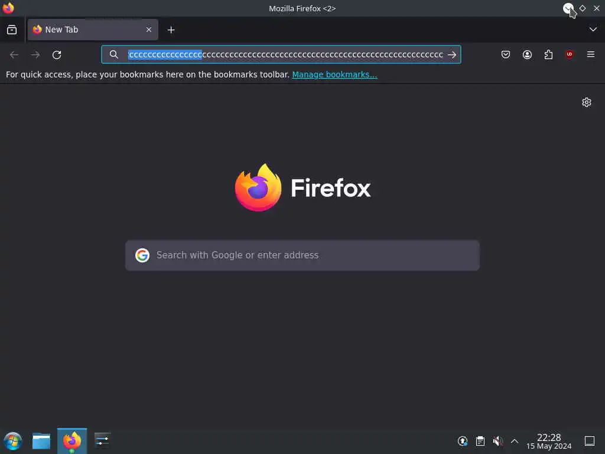Image resolution: width=605 pixels, height=454 pixels.
Task: Open the Firefox application menu
Action: click(x=590, y=54)
